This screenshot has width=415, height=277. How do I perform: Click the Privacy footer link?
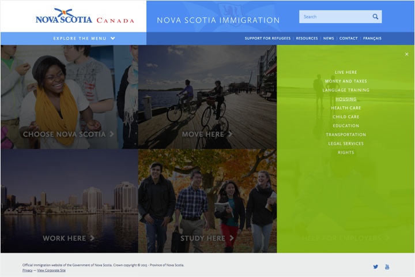pyautogui.click(x=27, y=271)
